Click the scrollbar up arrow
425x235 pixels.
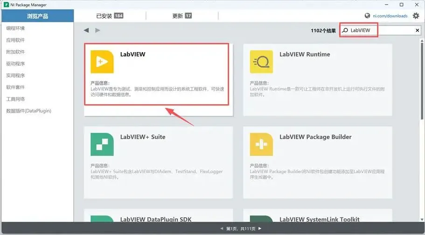[422, 41]
